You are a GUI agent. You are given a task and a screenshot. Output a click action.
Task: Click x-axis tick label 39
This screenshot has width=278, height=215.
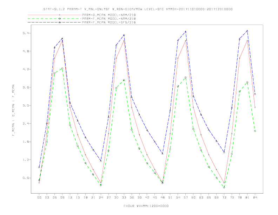pos(139,197)
